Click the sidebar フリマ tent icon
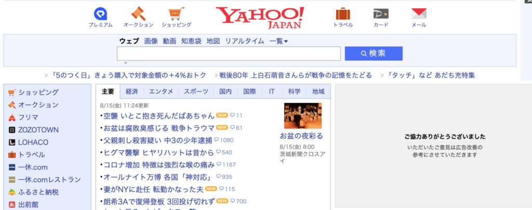The image size is (532, 210). click(12, 117)
